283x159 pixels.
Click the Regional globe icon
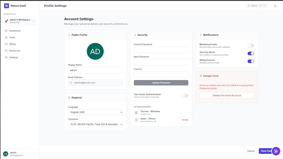click(69, 98)
